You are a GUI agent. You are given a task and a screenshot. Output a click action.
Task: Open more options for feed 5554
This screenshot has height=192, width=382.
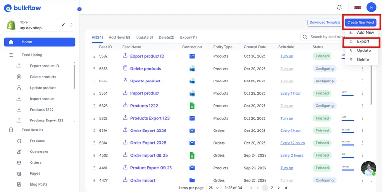tap(362, 93)
